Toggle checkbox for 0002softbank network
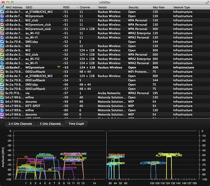Screen dimensions: 210x186 coord(2,72)
